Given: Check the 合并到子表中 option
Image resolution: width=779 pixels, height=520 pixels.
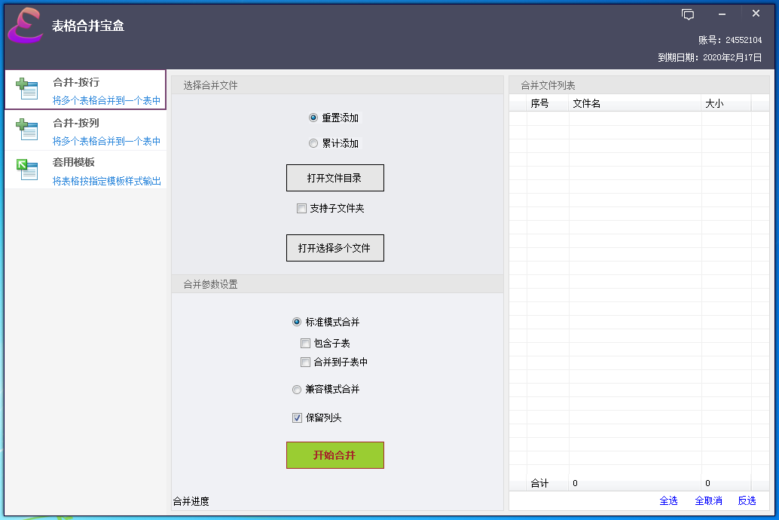Looking at the screenshot, I should [x=306, y=362].
